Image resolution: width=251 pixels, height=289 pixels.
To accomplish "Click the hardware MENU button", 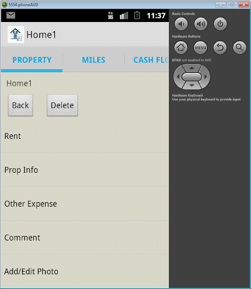I will pos(200,47).
